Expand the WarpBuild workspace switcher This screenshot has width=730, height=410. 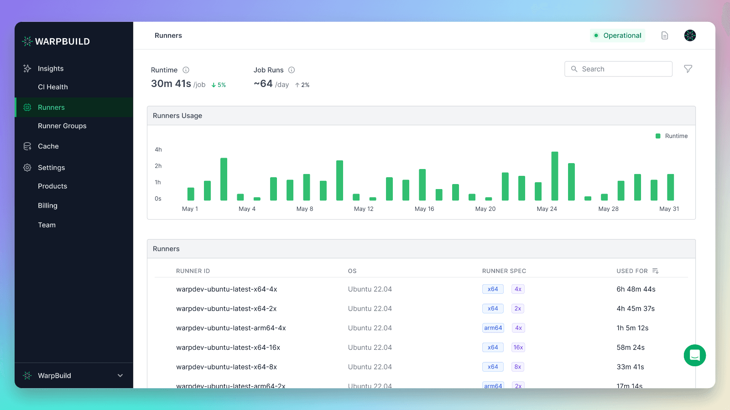coord(73,375)
